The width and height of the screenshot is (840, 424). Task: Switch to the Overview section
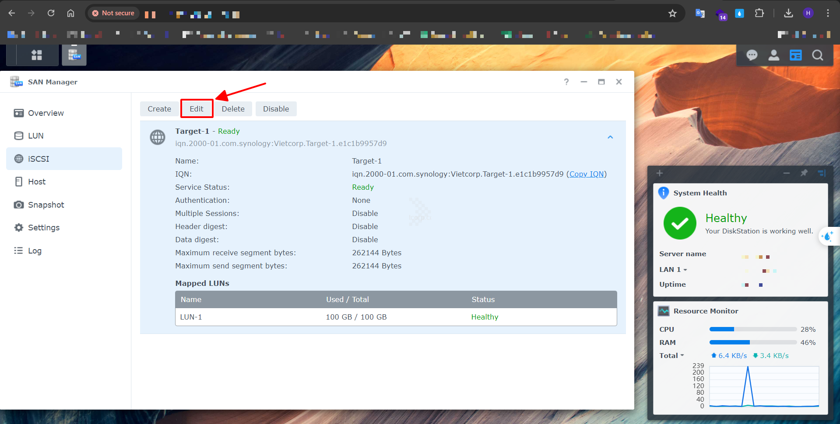46,113
